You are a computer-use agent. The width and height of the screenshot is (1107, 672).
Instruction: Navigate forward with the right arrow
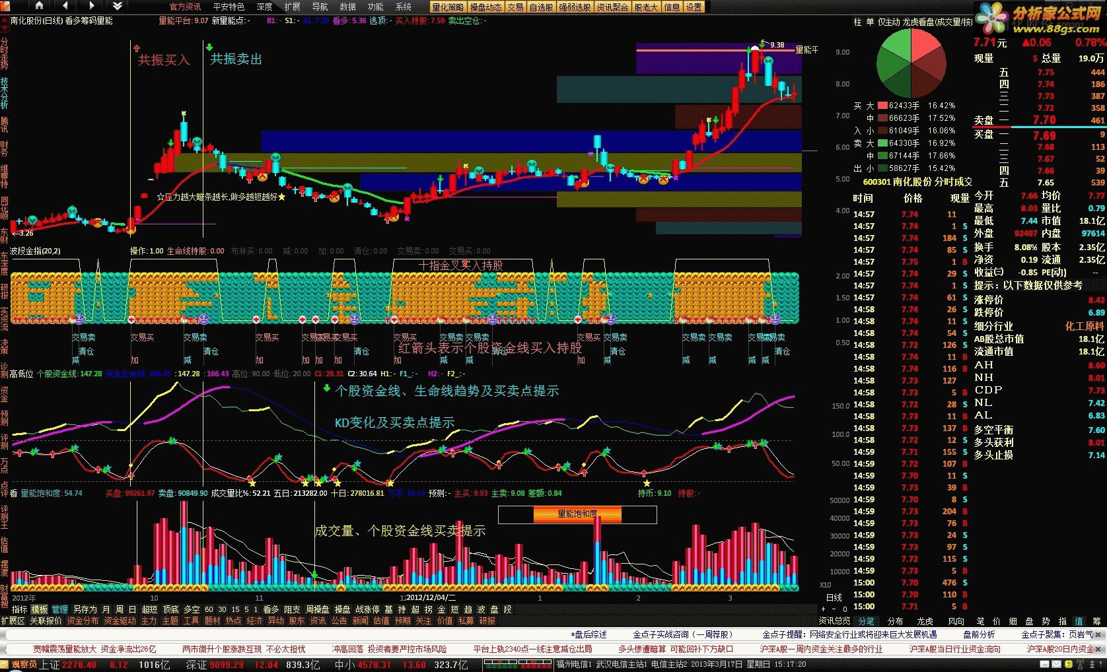pyautogui.click(x=91, y=6)
